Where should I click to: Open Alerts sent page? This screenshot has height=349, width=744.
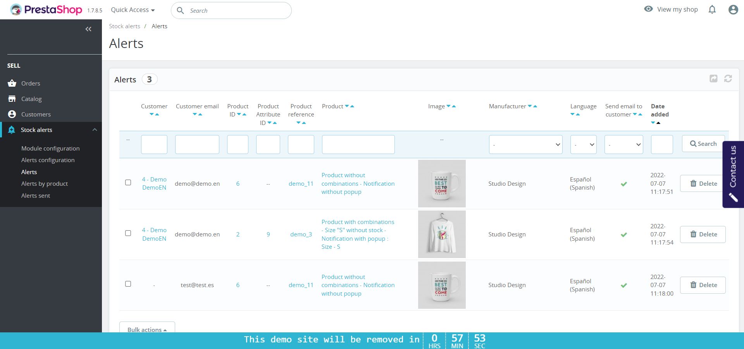point(36,196)
